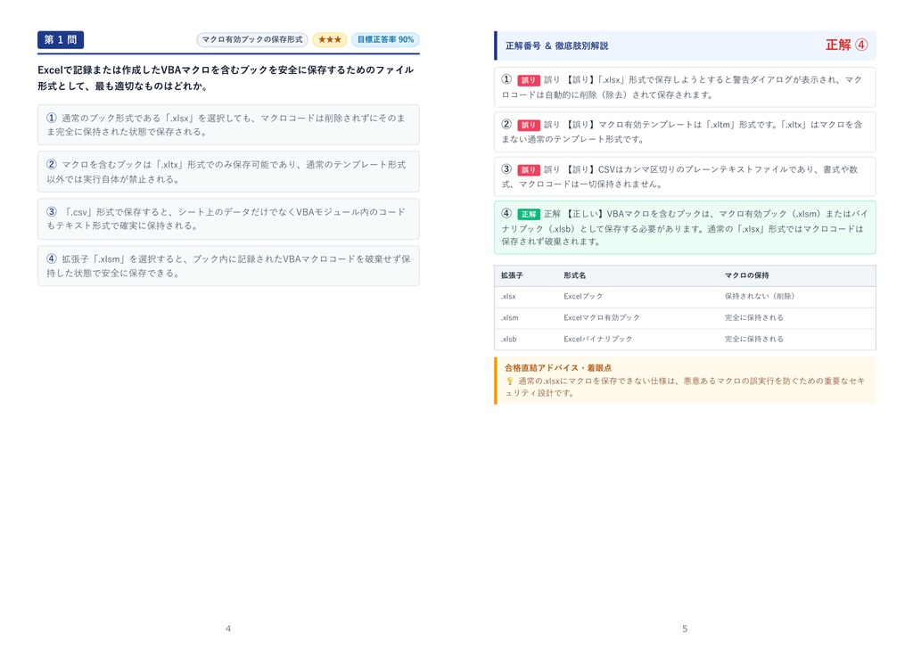
Task: Click the 形式名 table column header
Action: pyautogui.click(x=575, y=275)
